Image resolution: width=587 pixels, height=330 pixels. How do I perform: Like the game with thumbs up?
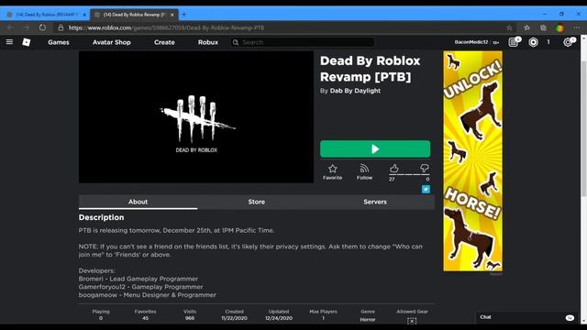click(393, 169)
